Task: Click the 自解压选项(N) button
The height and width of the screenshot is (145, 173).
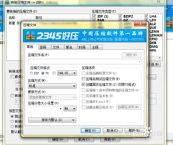Action: (x=129, y=107)
